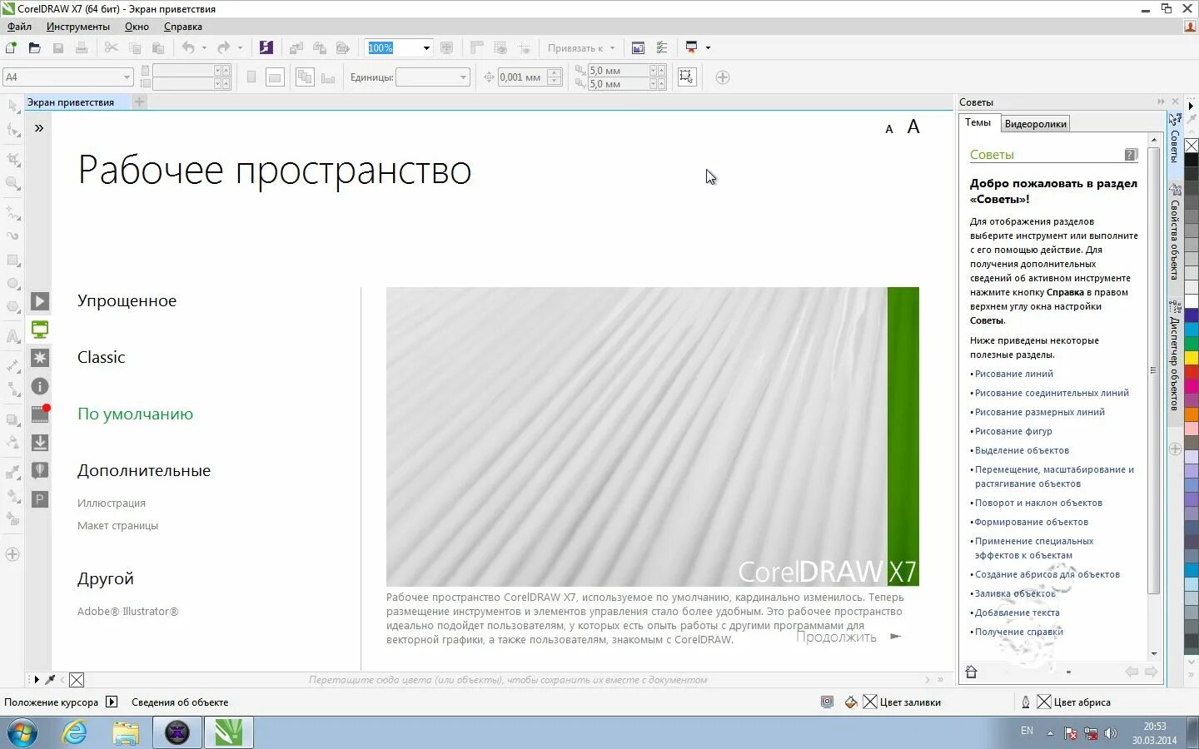
Task: Collapse the Советы docker double arrow
Action: coord(1161,102)
